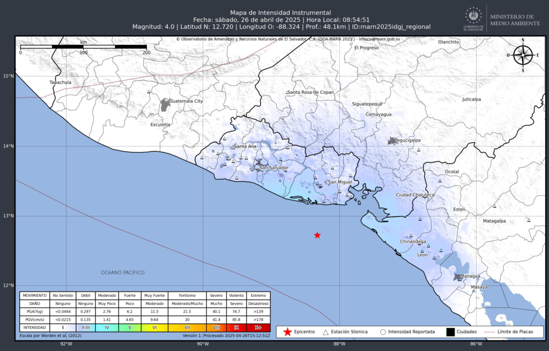Click the Escala por Worden et al. (2012) note
Screen dimensions: 549x351
50,335
